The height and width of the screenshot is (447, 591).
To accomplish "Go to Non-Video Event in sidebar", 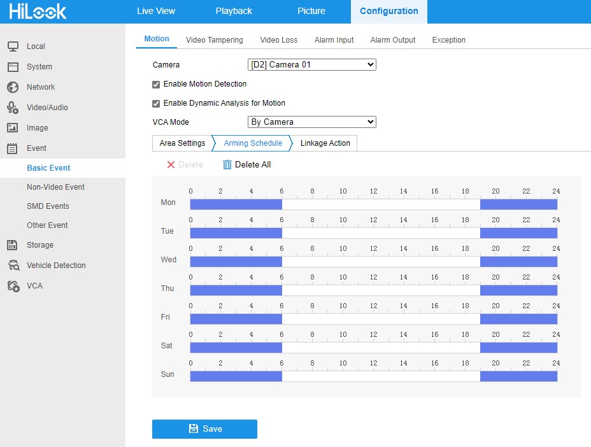I will click(55, 187).
